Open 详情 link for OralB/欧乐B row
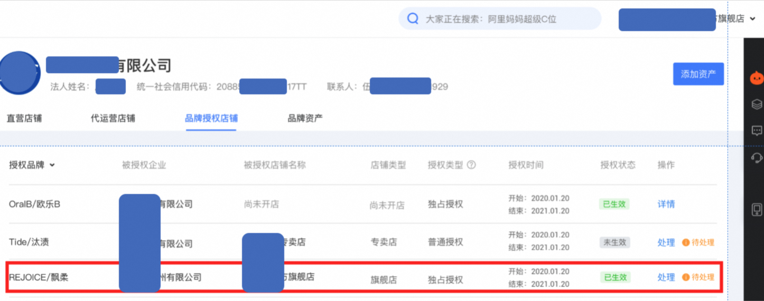Viewport: 764px width, 301px height. (666, 204)
